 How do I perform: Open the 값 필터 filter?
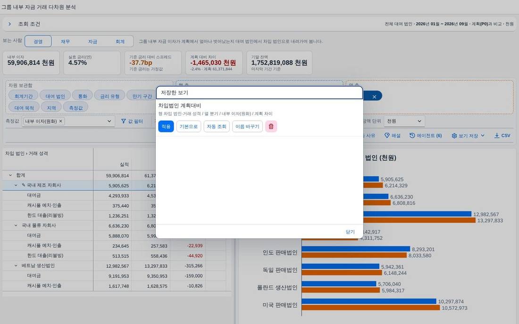[x=132, y=121]
